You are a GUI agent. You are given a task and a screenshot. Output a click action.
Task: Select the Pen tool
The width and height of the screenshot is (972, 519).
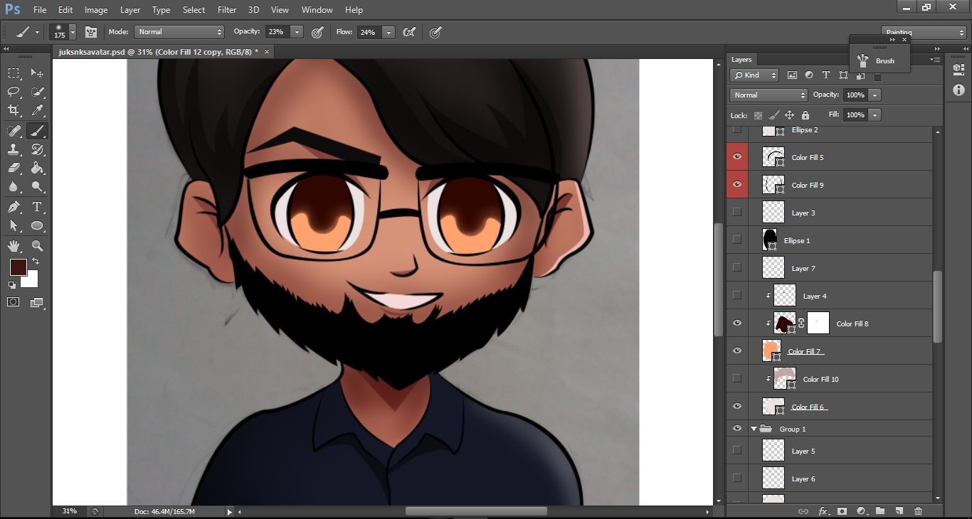pyautogui.click(x=14, y=207)
